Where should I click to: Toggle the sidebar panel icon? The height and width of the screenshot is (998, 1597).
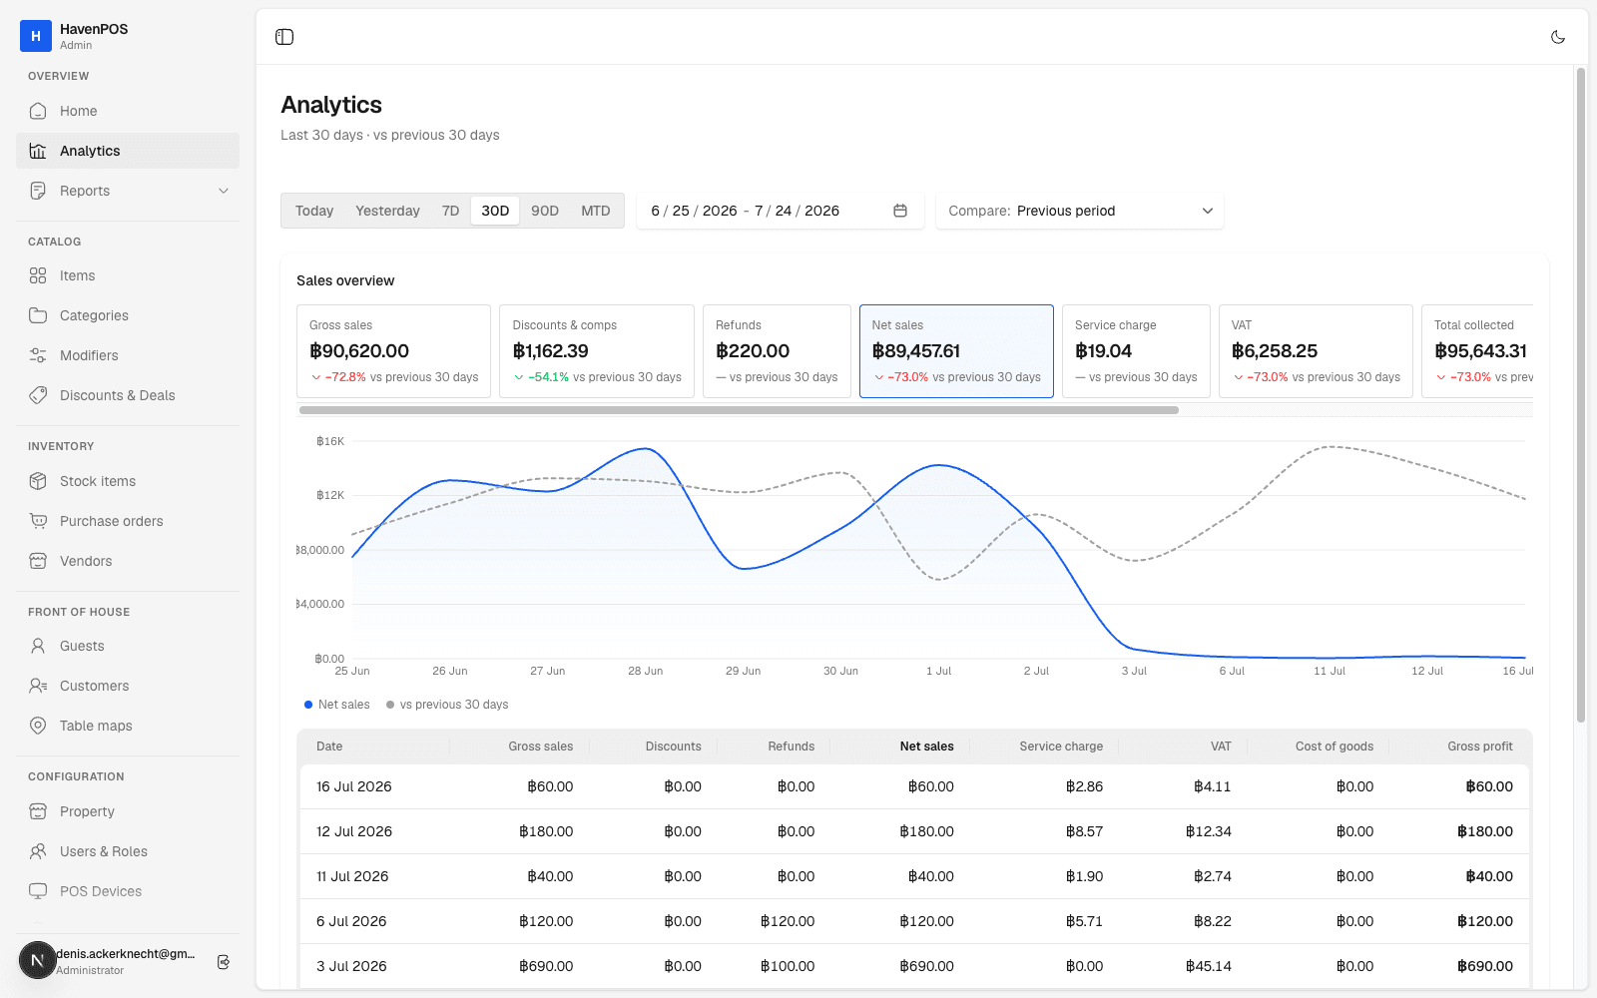(x=284, y=37)
